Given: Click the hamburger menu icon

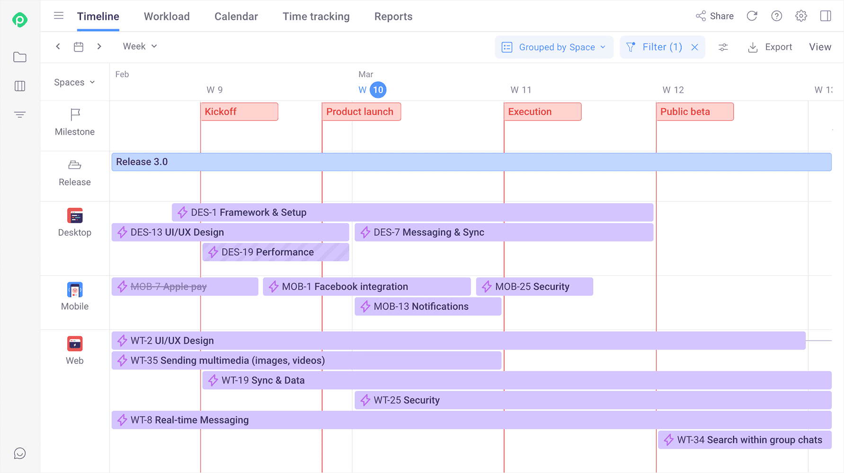Looking at the screenshot, I should pyautogui.click(x=59, y=16).
